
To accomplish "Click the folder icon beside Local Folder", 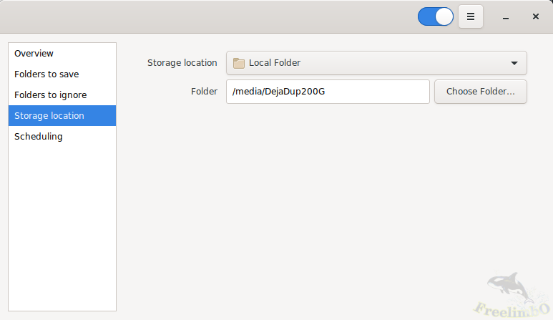I will pos(239,63).
